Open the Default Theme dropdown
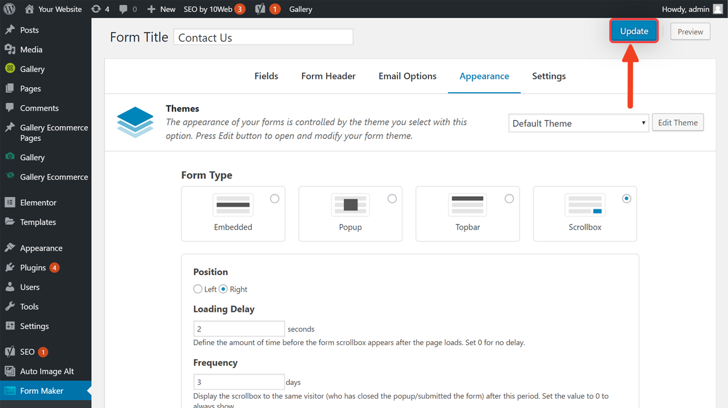The image size is (728, 408). point(578,123)
